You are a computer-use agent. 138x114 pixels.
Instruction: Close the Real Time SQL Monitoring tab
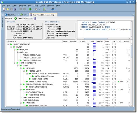56,15
